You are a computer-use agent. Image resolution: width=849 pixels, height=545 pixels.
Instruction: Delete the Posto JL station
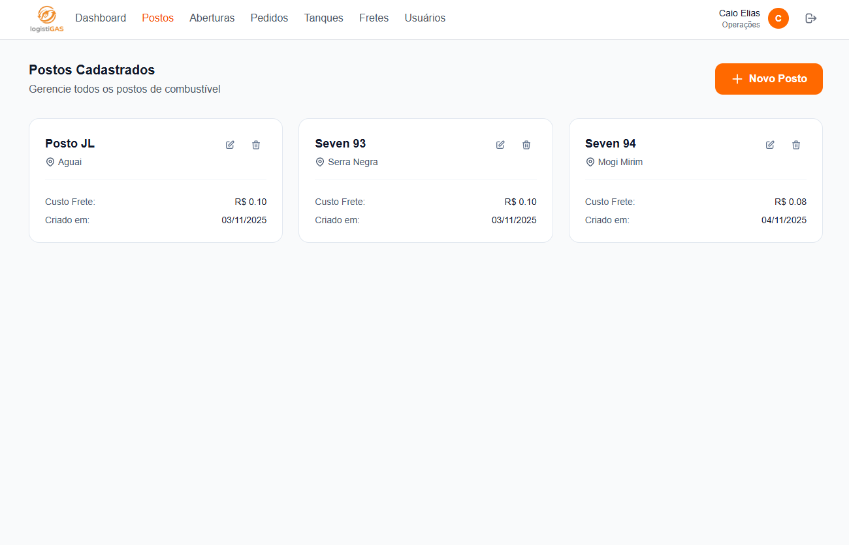click(256, 145)
